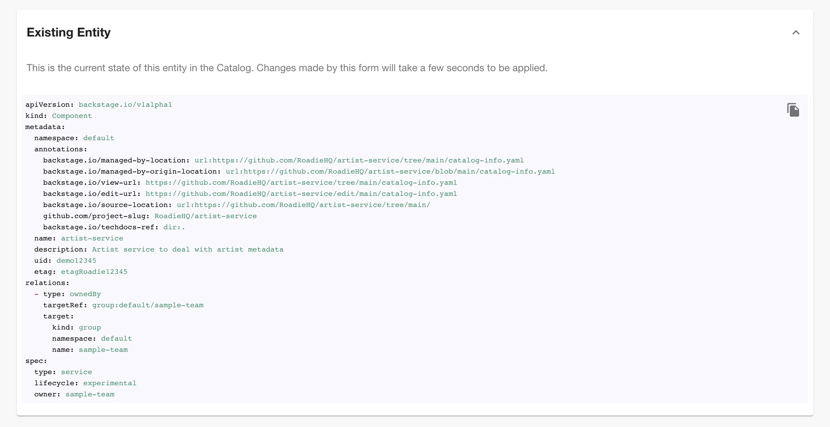830x427 pixels.
Task: Click the Component kind value
Action: (x=72, y=116)
